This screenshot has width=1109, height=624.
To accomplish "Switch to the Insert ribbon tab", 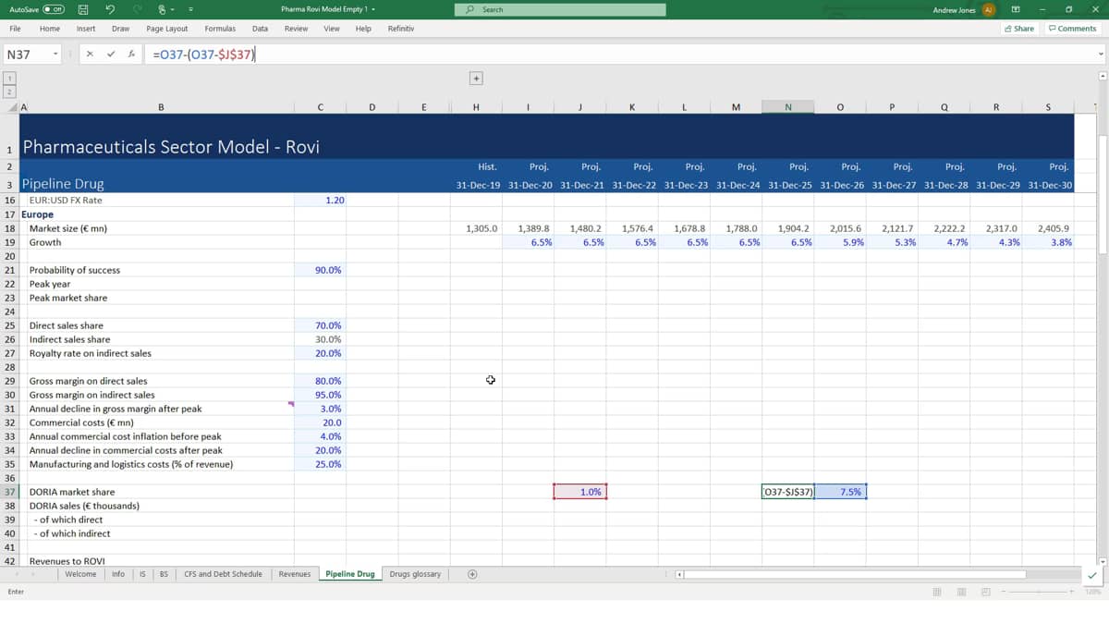I will click(x=86, y=29).
